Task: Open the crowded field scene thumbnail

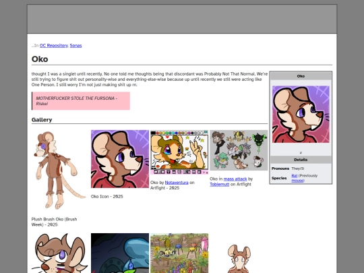Action: coord(179,253)
